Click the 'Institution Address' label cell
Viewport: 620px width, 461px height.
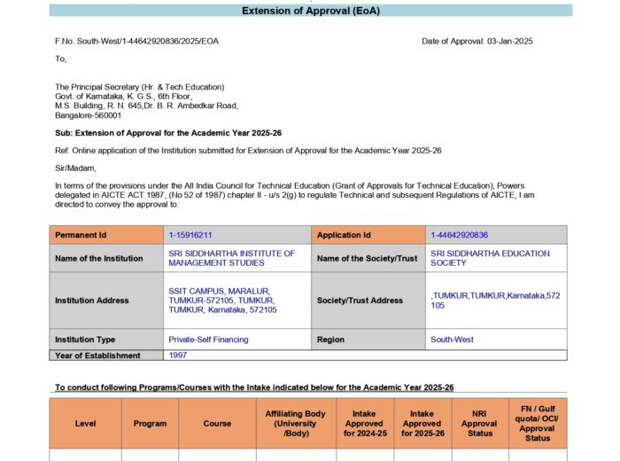(106, 301)
